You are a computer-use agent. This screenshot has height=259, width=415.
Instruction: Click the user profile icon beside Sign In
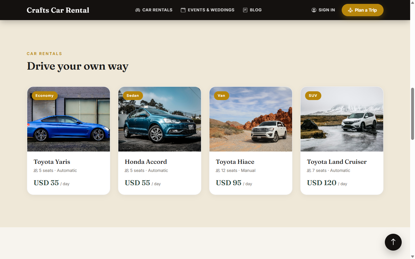pyautogui.click(x=314, y=10)
